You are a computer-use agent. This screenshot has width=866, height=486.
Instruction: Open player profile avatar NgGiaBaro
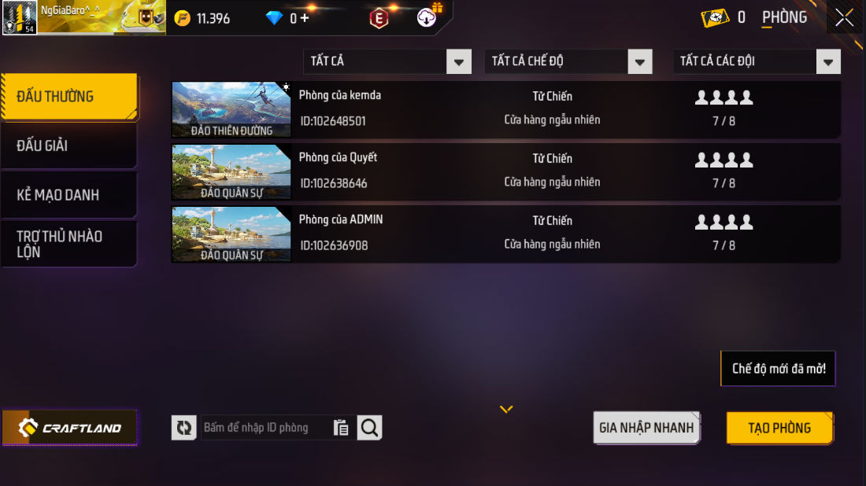20,17
